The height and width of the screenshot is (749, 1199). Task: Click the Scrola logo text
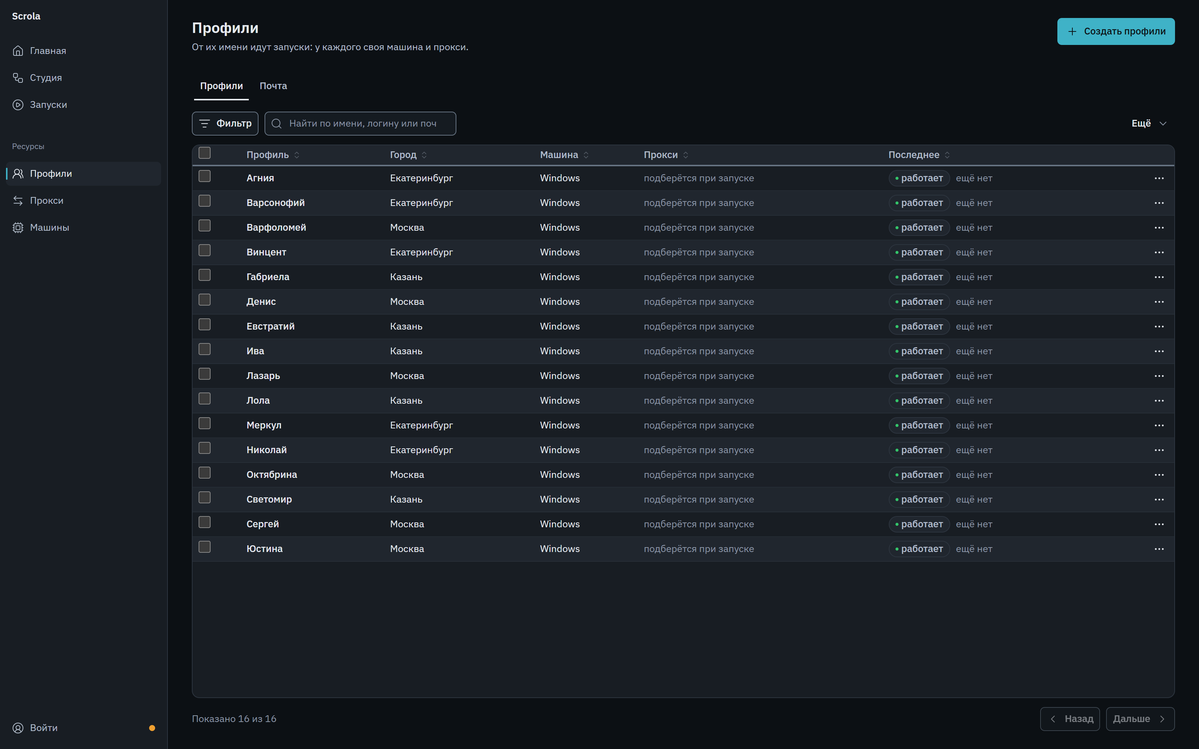(x=26, y=16)
